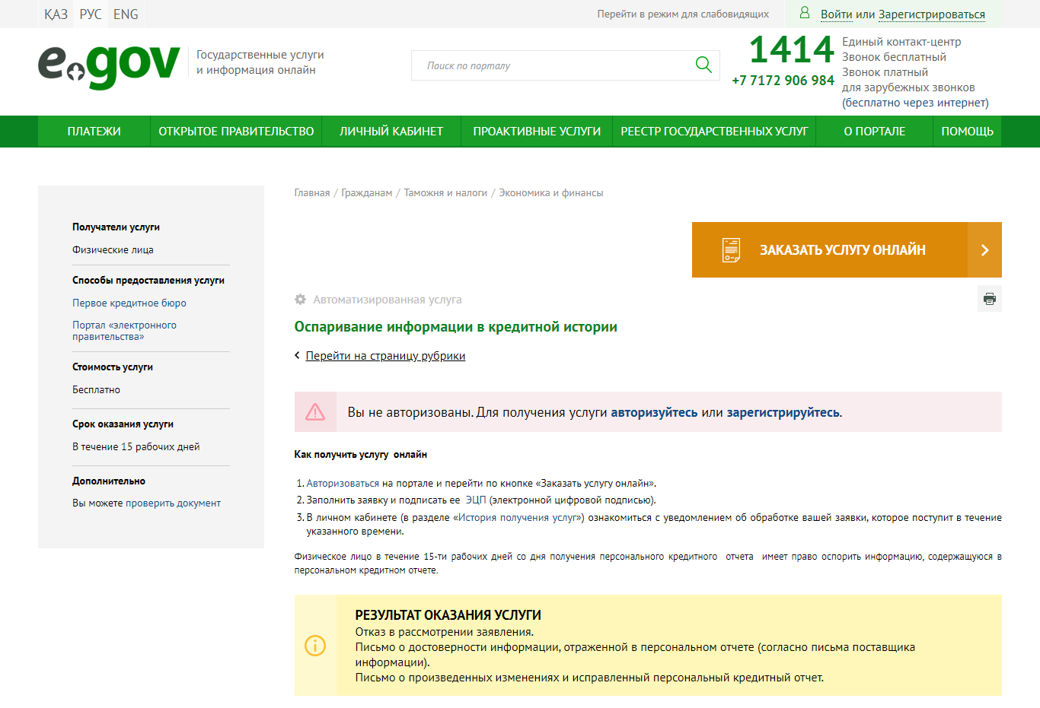Open the О ПОРТАЛЕ menu

click(875, 132)
